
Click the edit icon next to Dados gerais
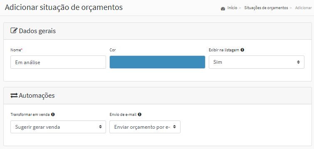(14, 31)
